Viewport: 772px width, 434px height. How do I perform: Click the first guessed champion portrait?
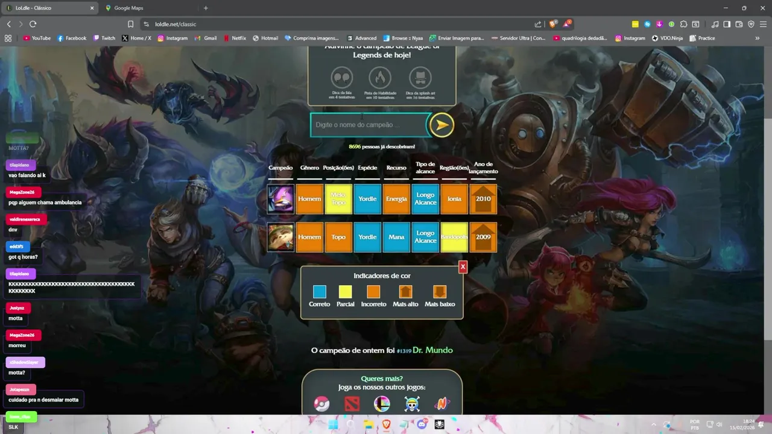(x=280, y=199)
